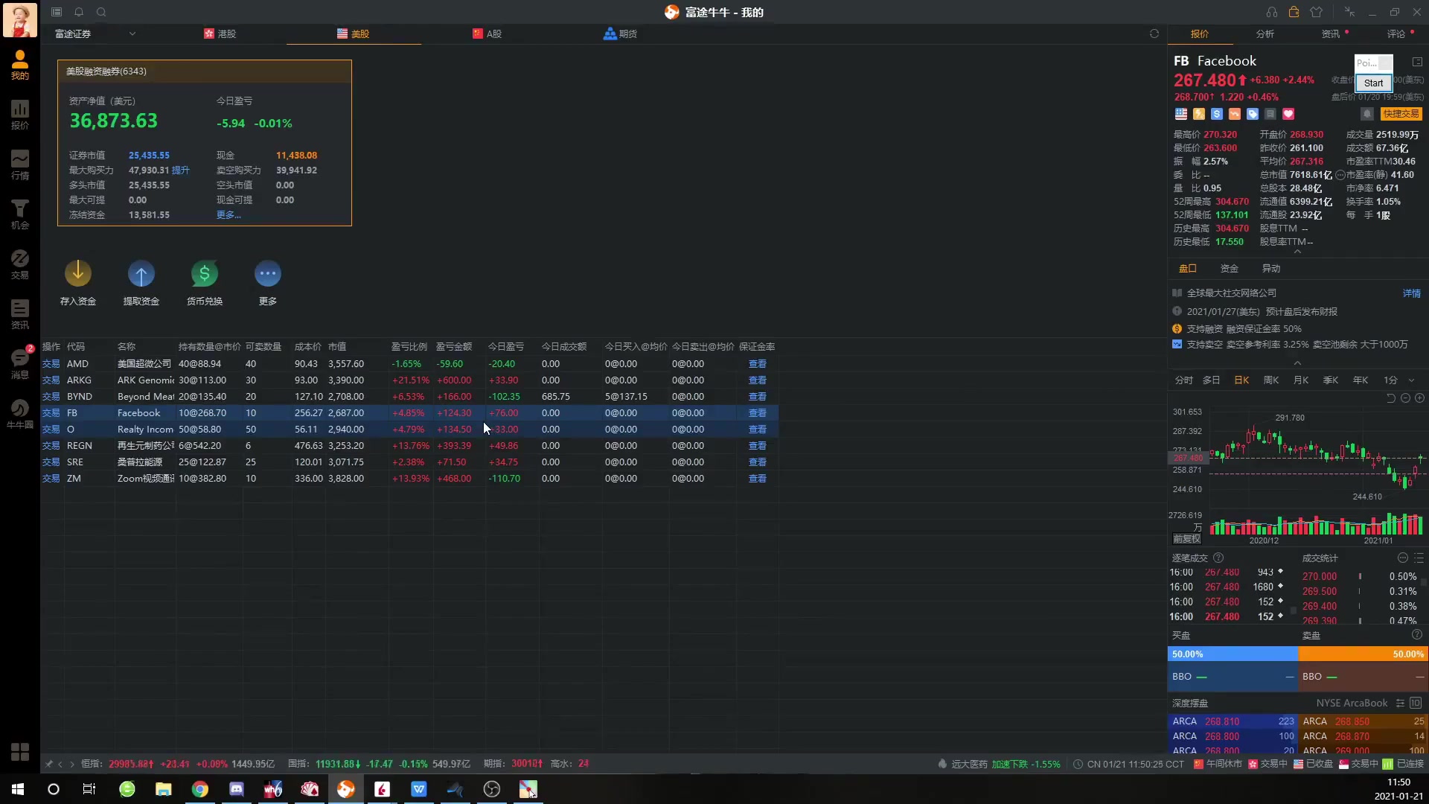Open Discord from the taskbar
The image size is (1429, 804).
[x=237, y=789]
